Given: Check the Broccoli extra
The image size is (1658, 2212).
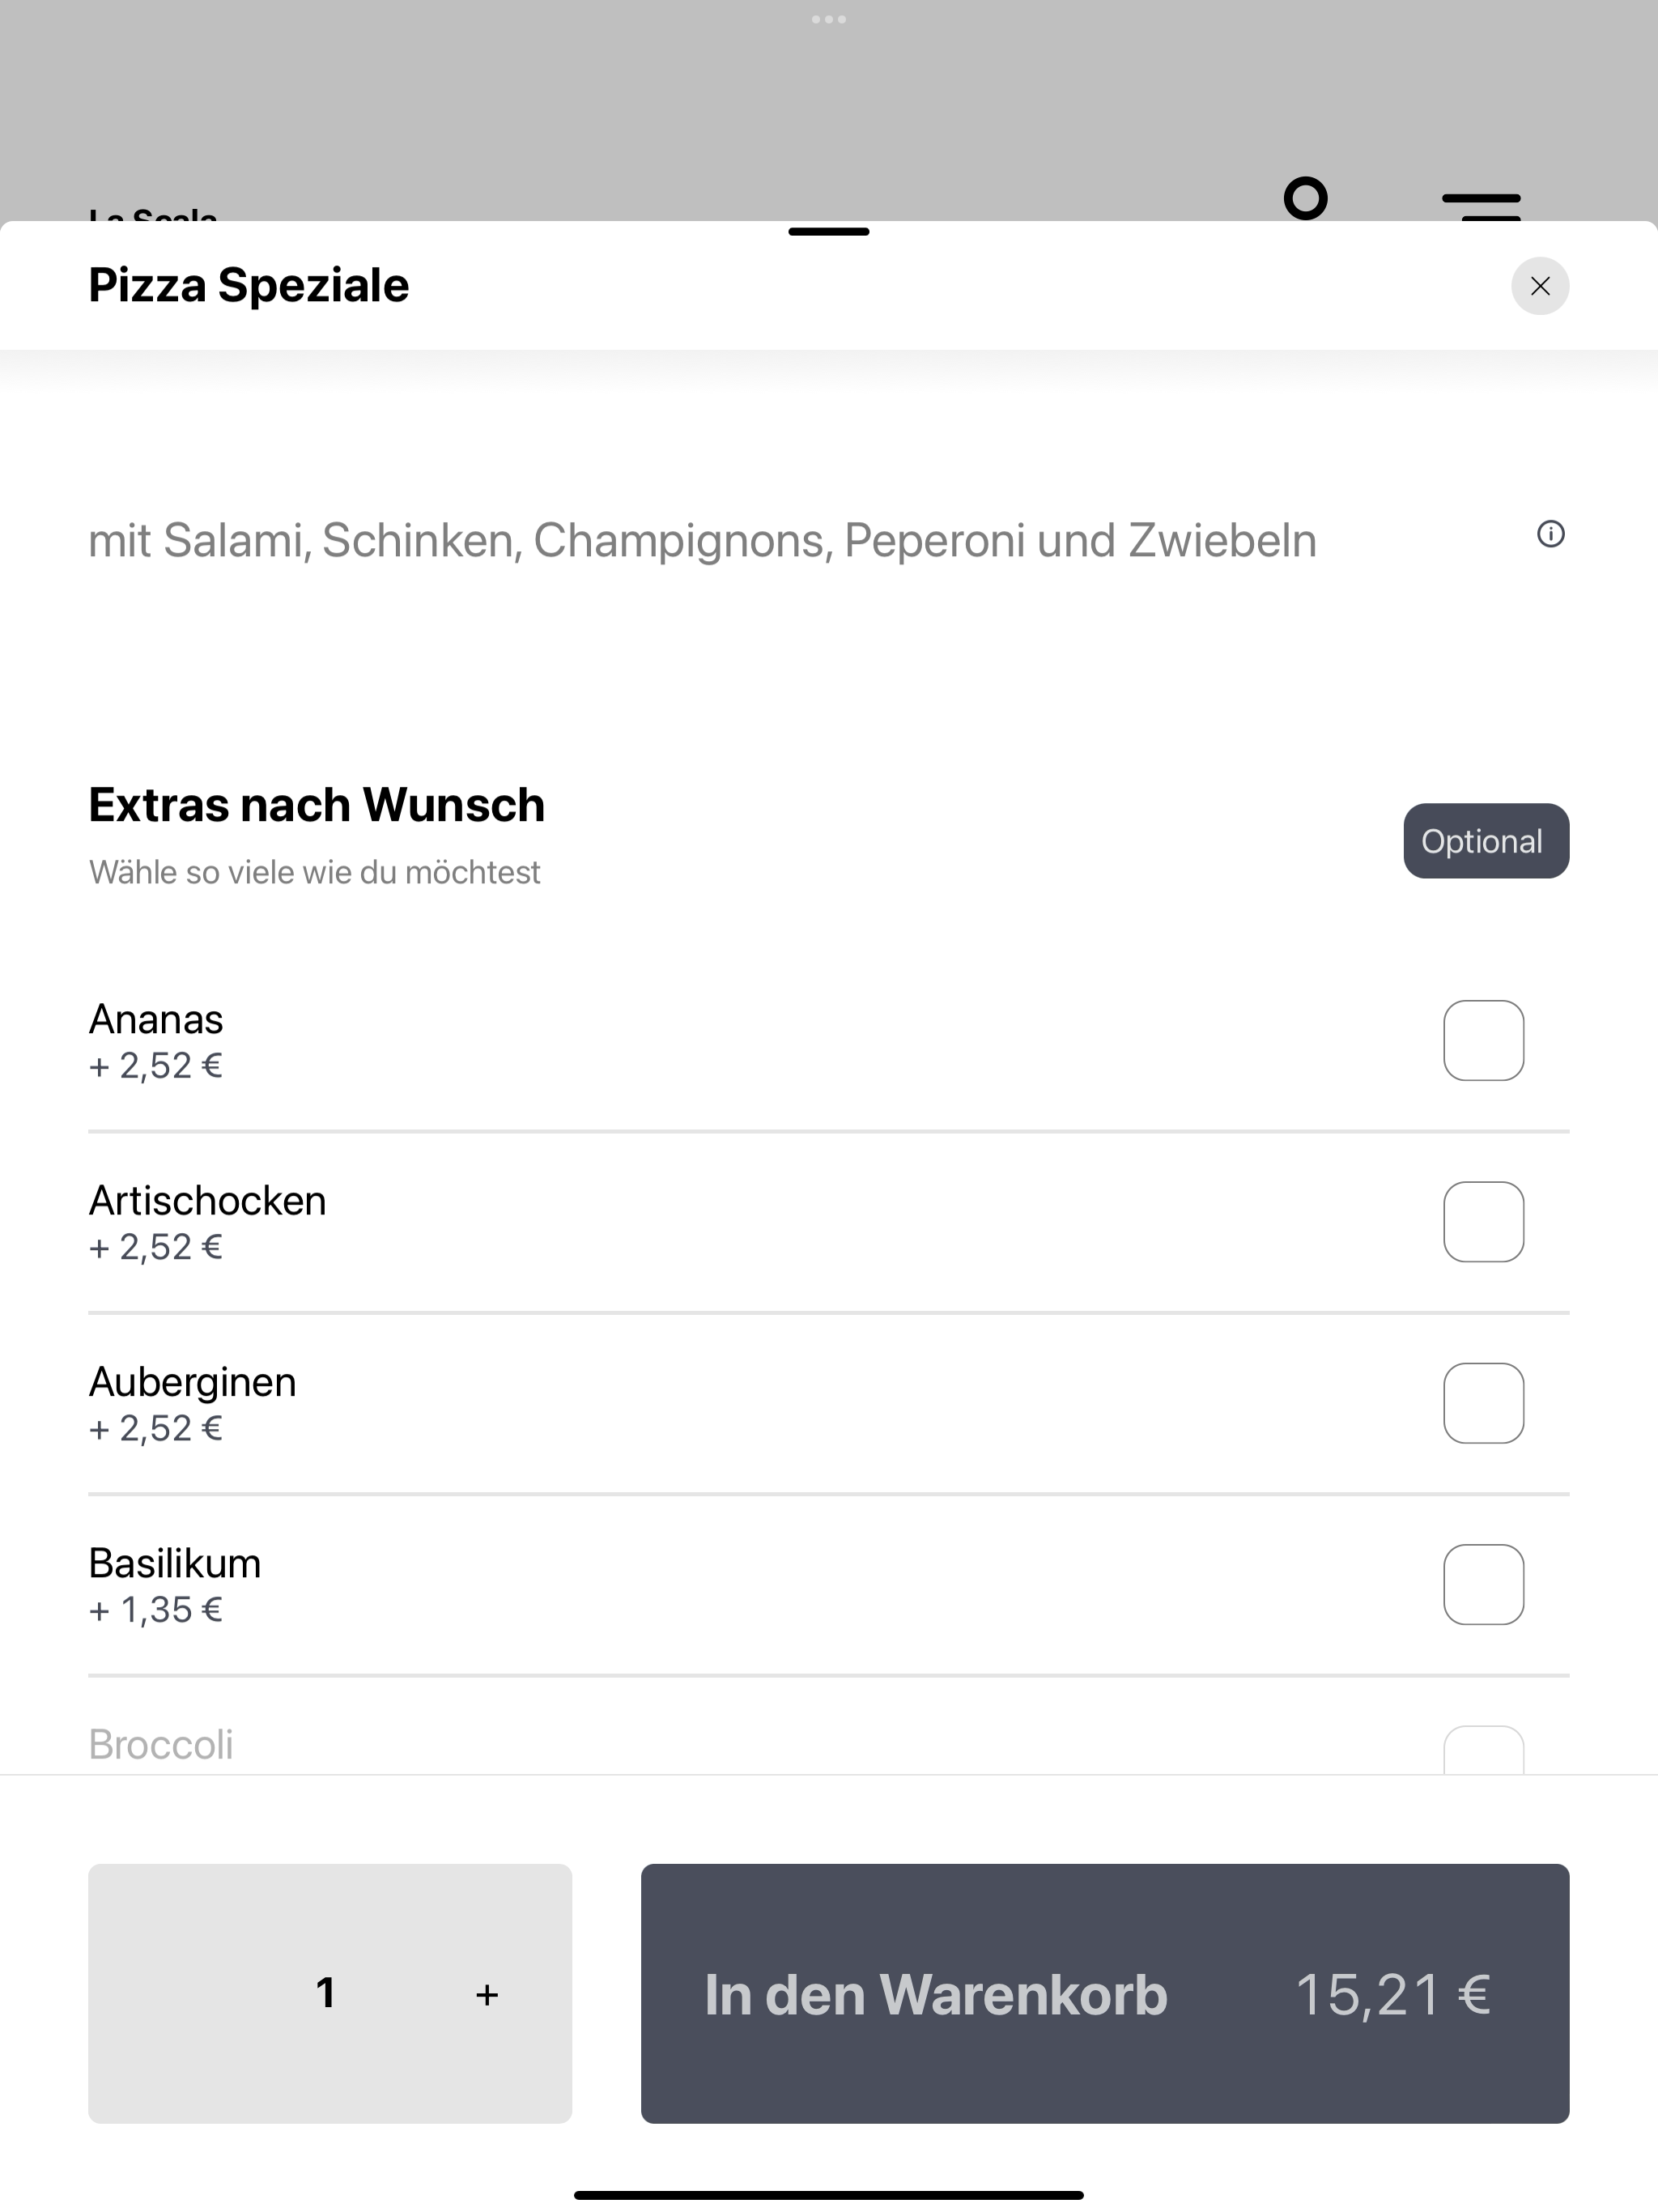Looking at the screenshot, I should tap(1483, 1750).
